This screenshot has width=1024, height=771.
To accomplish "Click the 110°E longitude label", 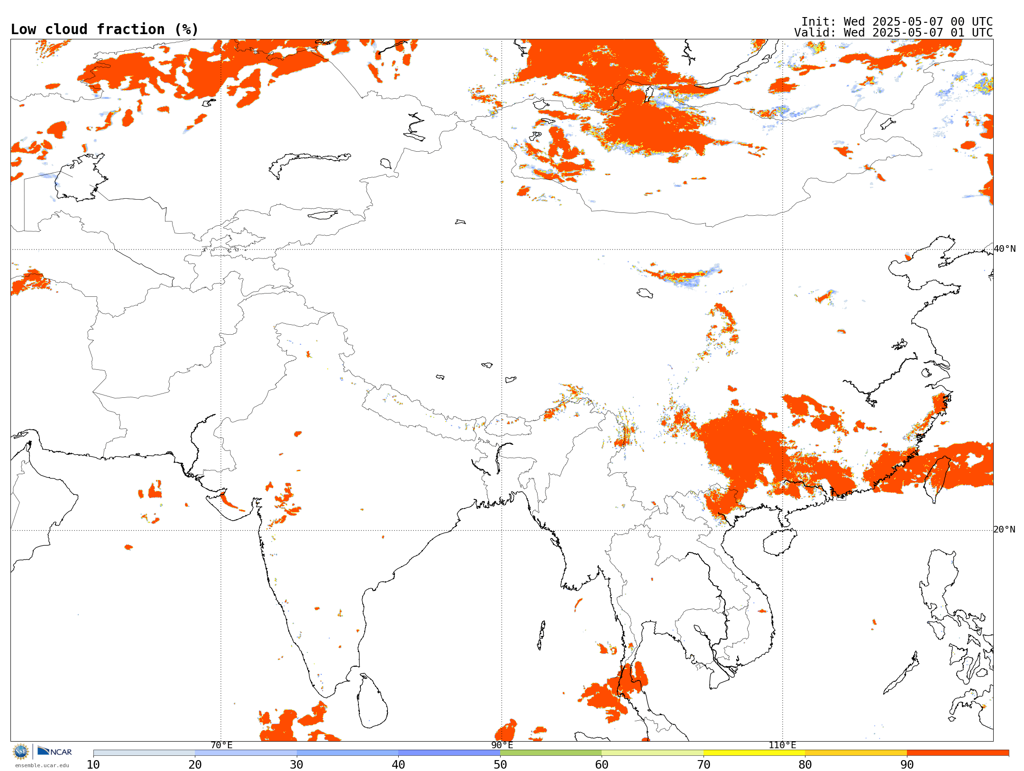I will tap(782, 745).
